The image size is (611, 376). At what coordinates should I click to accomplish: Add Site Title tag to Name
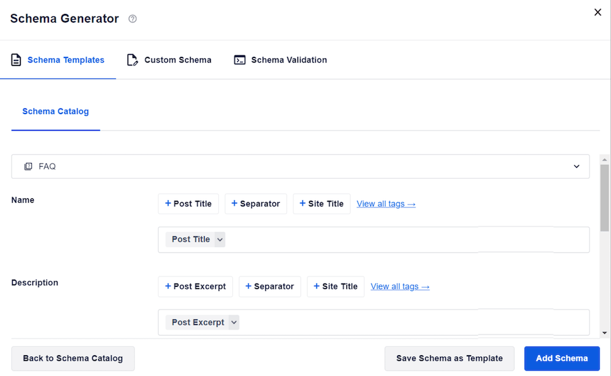pyautogui.click(x=321, y=204)
